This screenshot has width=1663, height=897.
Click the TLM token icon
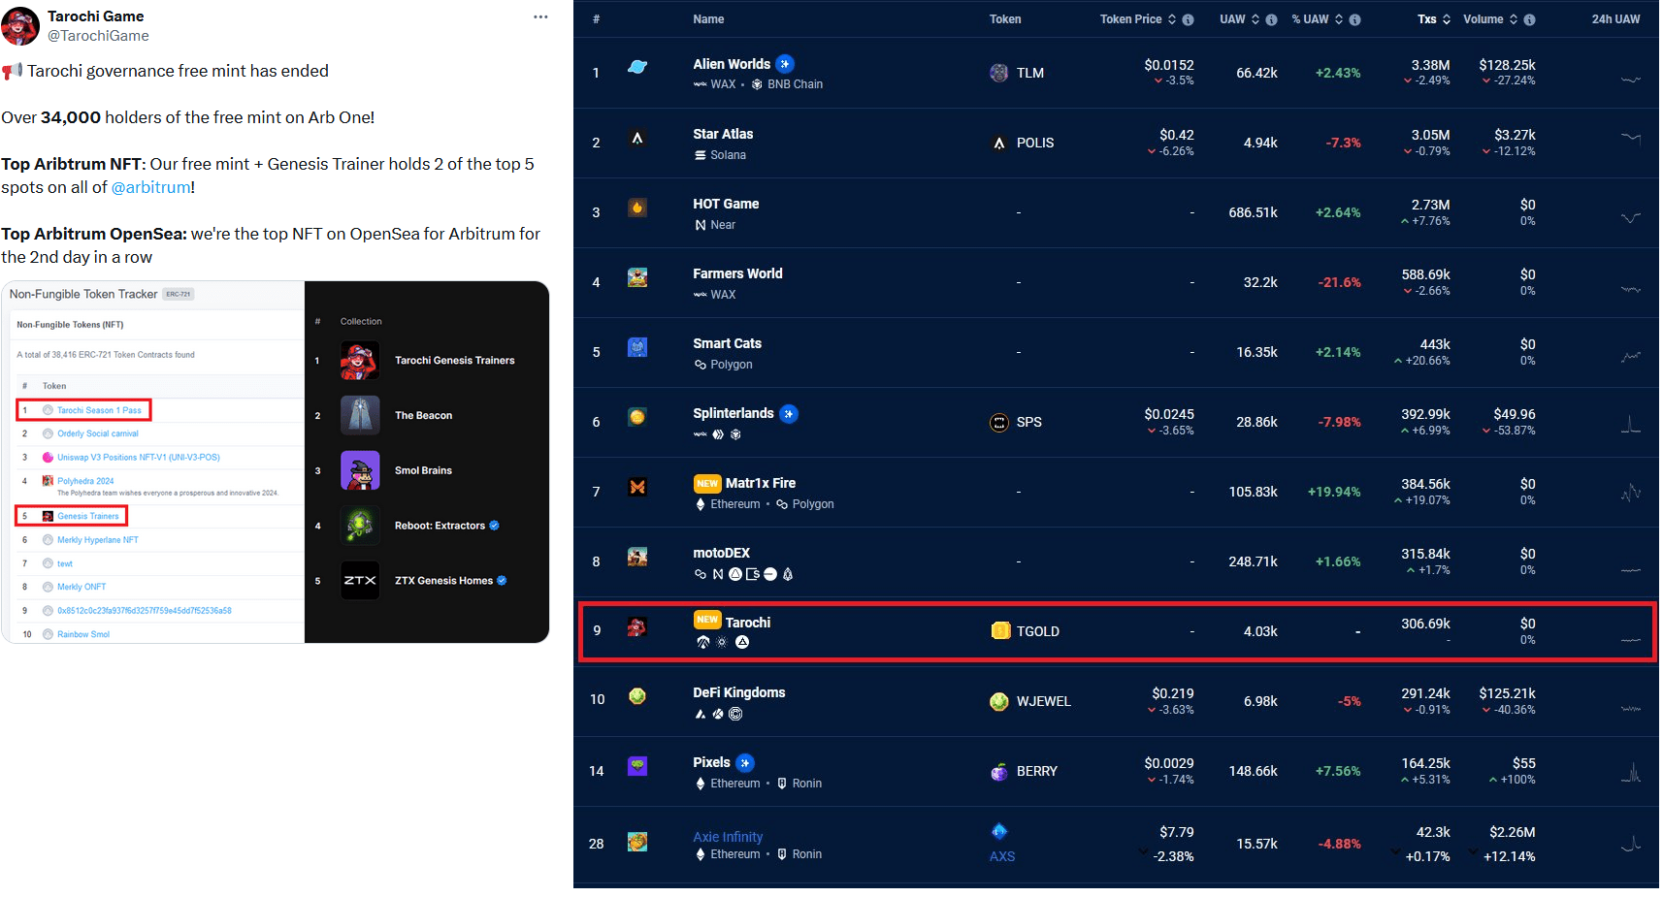[999, 73]
